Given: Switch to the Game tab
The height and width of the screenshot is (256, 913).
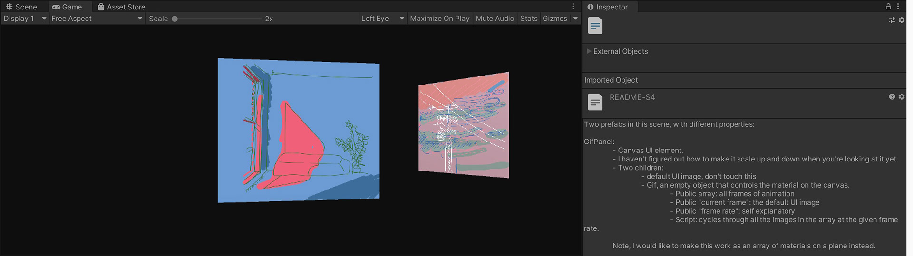Looking at the screenshot, I should 67,7.
